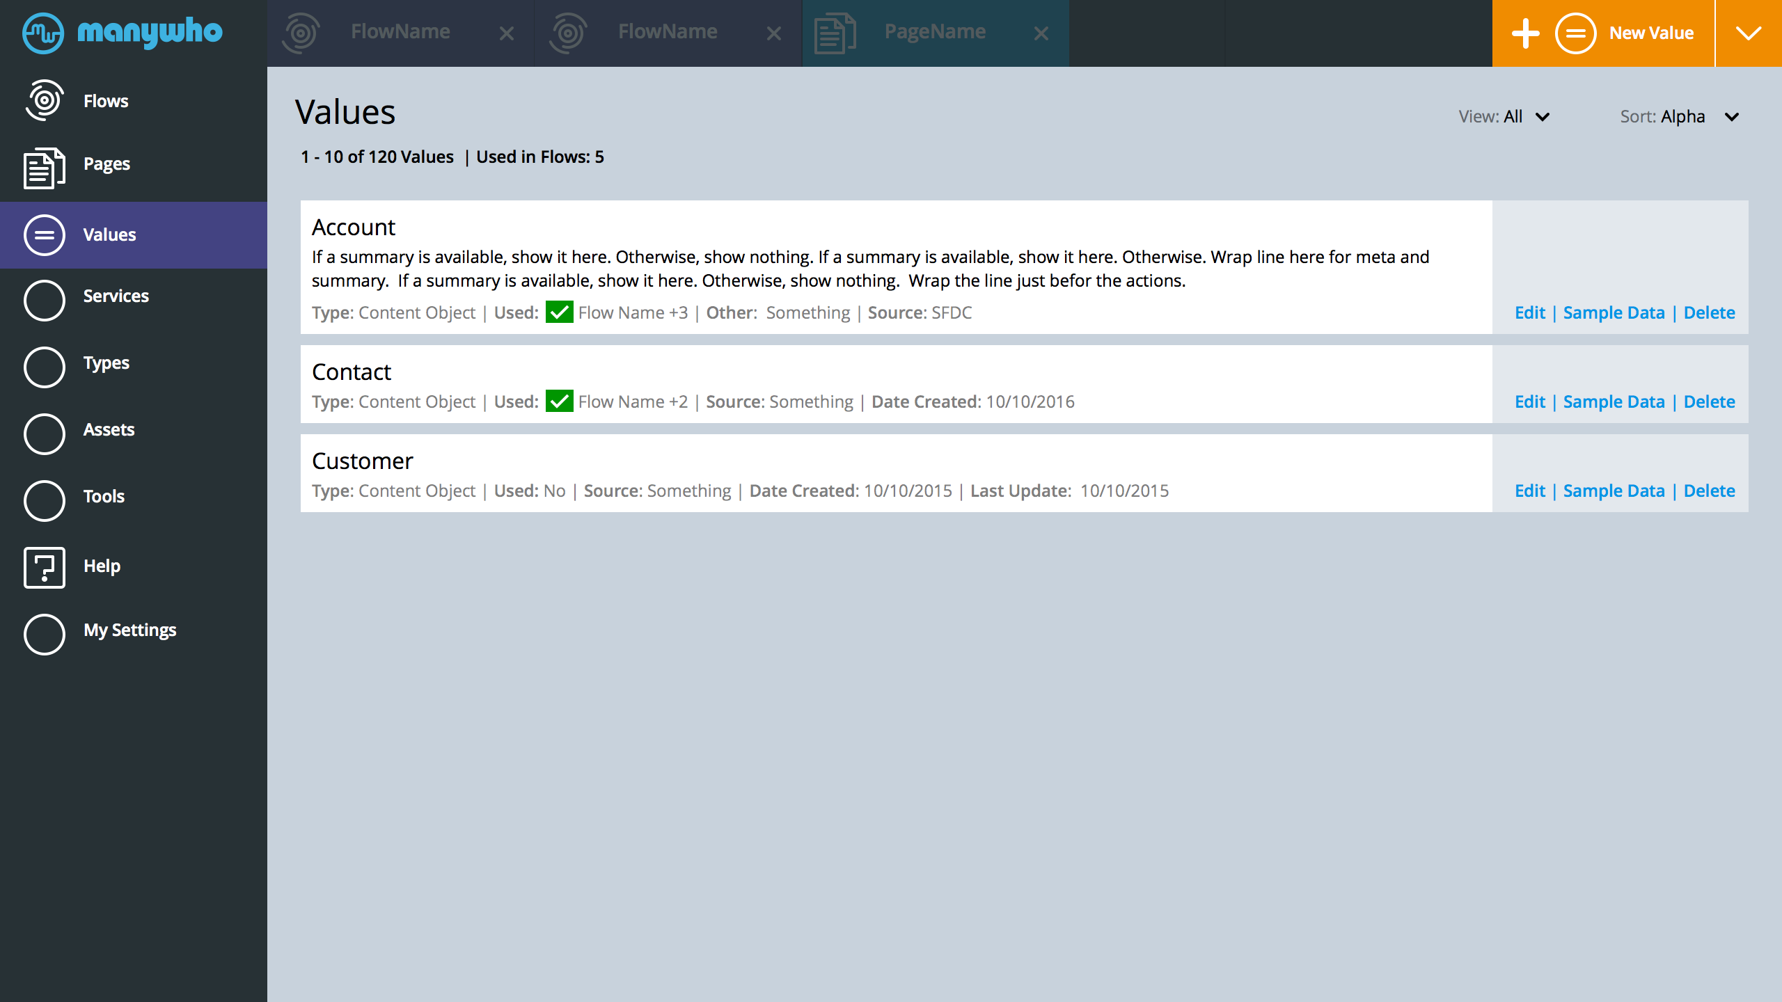Click Flow Name +3 on Account row
The width and height of the screenshot is (1782, 1002).
click(633, 312)
